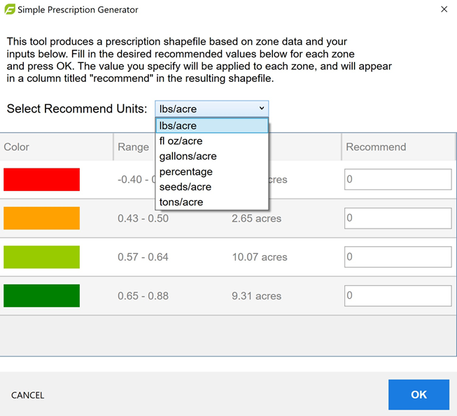Focus the Recommend field for 9.31 acres zone
The height and width of the screenshot is (416, 457).
[398, 296]
